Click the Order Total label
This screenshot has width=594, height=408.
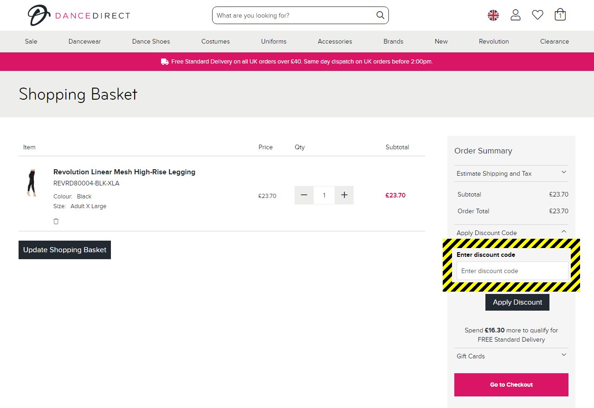[x=473, y=211]
